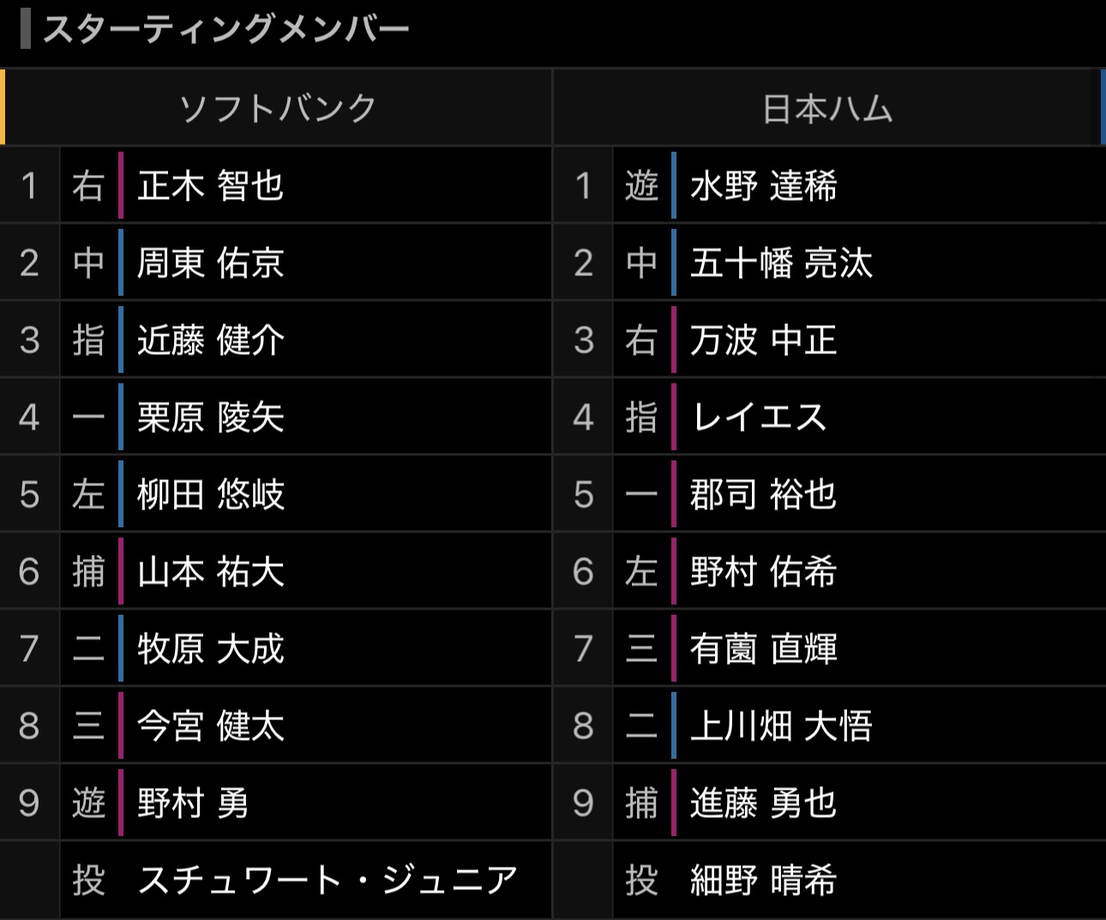Screen dimensions: 1106x920
Task: Open 水野 達稀 in Nippon-Ham lineup
Action: tap(764, 186)
